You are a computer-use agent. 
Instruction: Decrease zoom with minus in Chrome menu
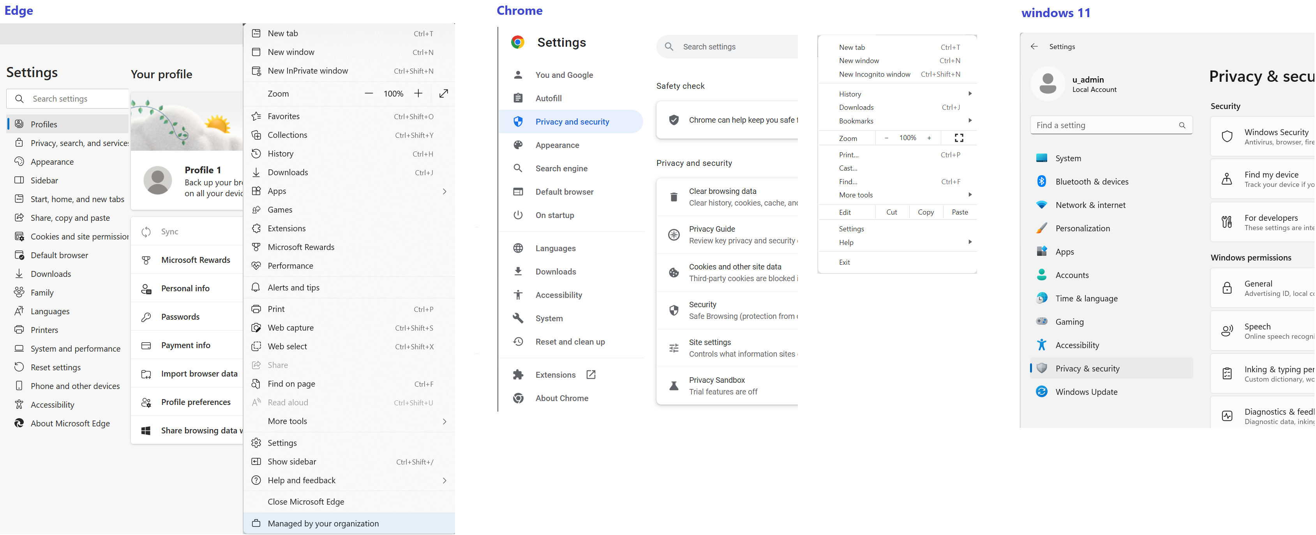[x=886, y=138]
